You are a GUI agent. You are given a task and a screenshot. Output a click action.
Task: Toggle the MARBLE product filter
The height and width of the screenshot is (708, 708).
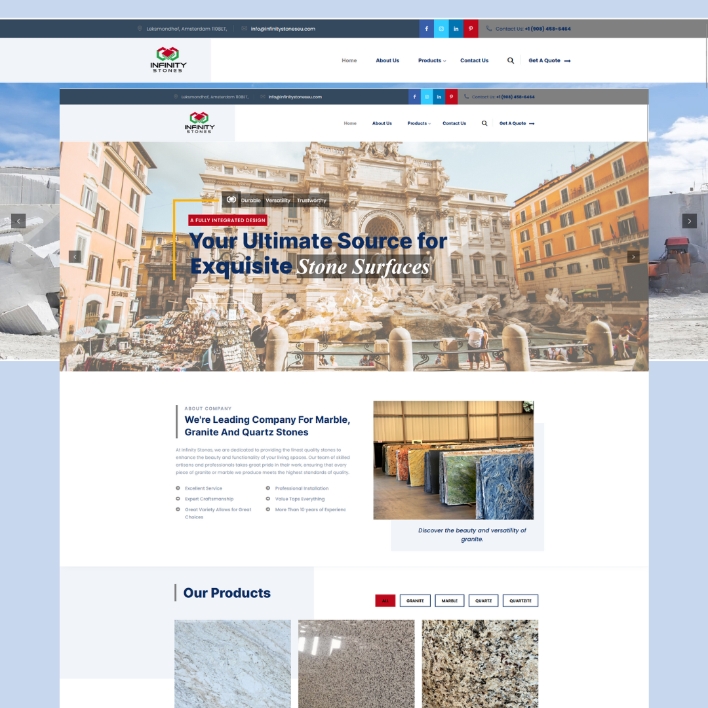pos(449,600)
